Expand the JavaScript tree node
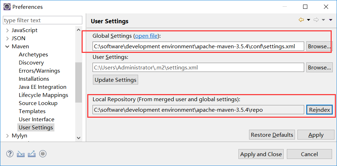The image size is (337, 166). [x=7, y=30]
